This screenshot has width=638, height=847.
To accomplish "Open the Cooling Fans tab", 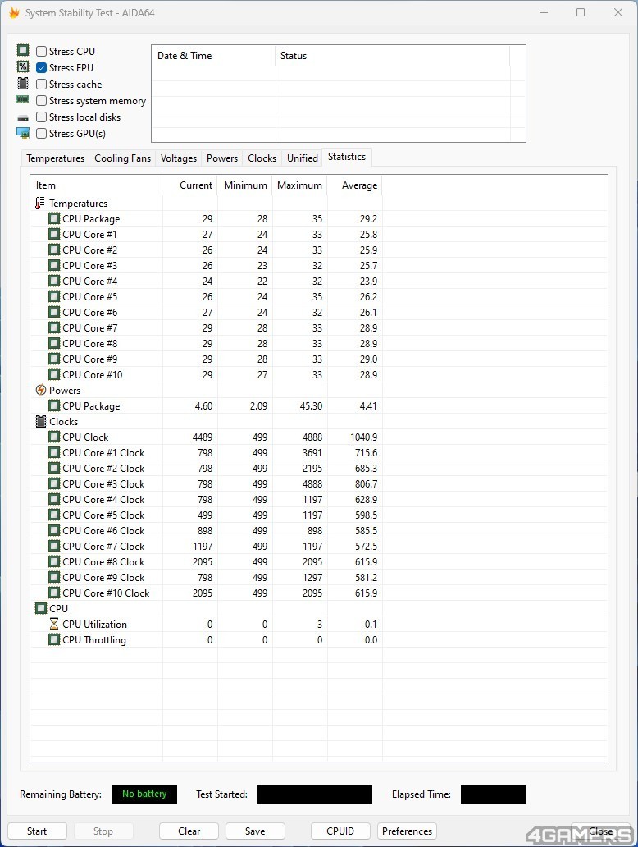I will pos(122,158).
